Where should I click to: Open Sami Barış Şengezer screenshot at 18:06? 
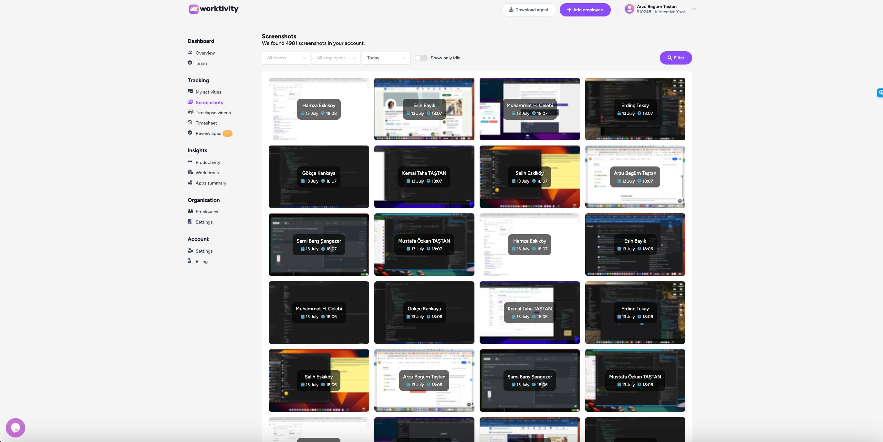point(530,380)
